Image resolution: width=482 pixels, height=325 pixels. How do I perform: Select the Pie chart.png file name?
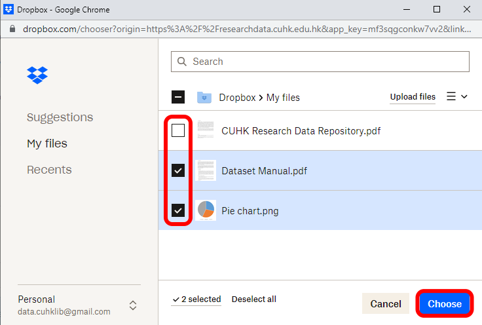tap(250, 211)
